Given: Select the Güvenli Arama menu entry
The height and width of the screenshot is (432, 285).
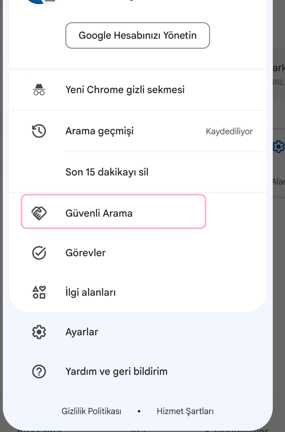Looking at the screenshot, I should pyautogui.click(x=99, y=213).
